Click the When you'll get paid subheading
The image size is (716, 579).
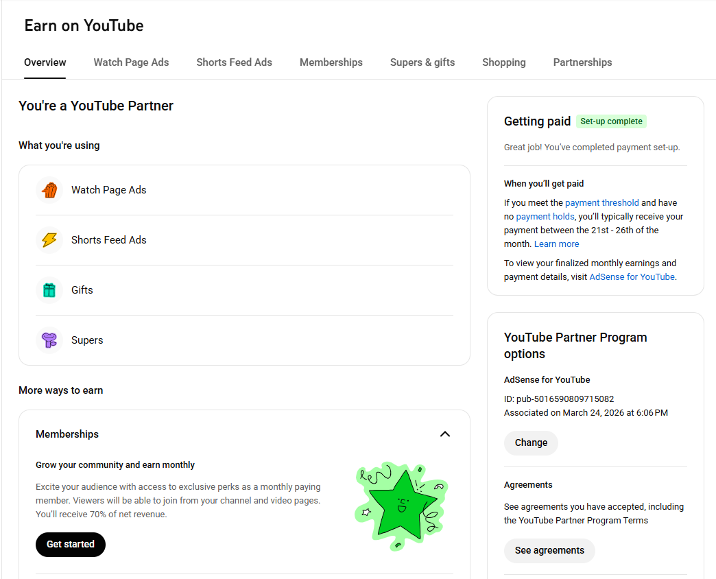(544, 184)
